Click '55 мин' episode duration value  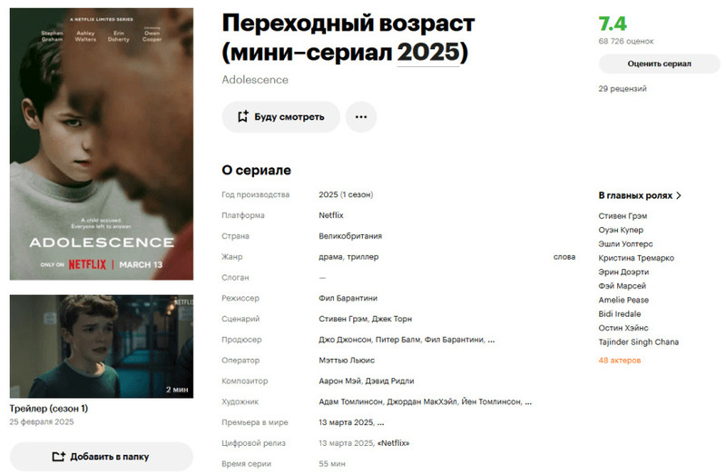[332, 464]
